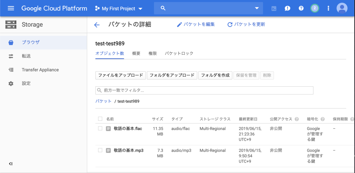The width and height of the screenshot is (355, 173).
Task: Click the バケット breadcrumb link
Action: pos(103,101)
